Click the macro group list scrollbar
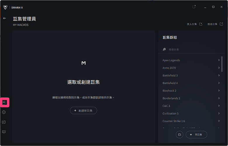Image resolution: width=228 pixels, height=146 pixels. [222, 64]
